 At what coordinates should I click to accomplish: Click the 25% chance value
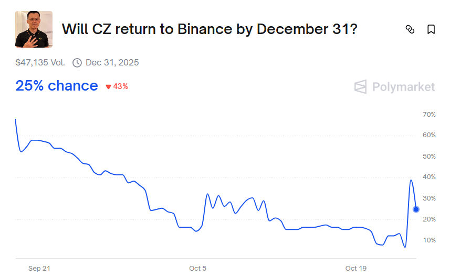click(57, 86)
